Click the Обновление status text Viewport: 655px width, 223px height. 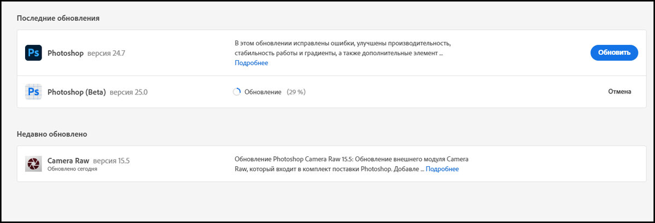[263, 92]
